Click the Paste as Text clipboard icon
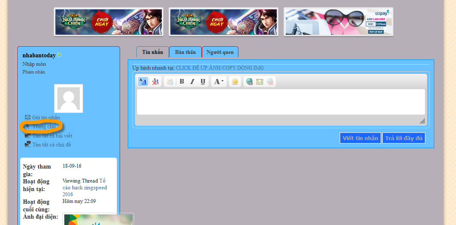This screenshot has width=456, height=225. point(170,82)
